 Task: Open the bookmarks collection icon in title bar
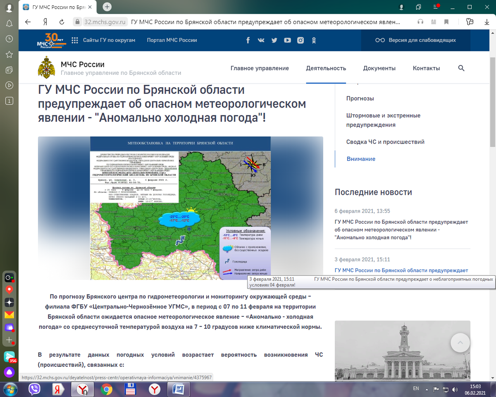(418, 7)
